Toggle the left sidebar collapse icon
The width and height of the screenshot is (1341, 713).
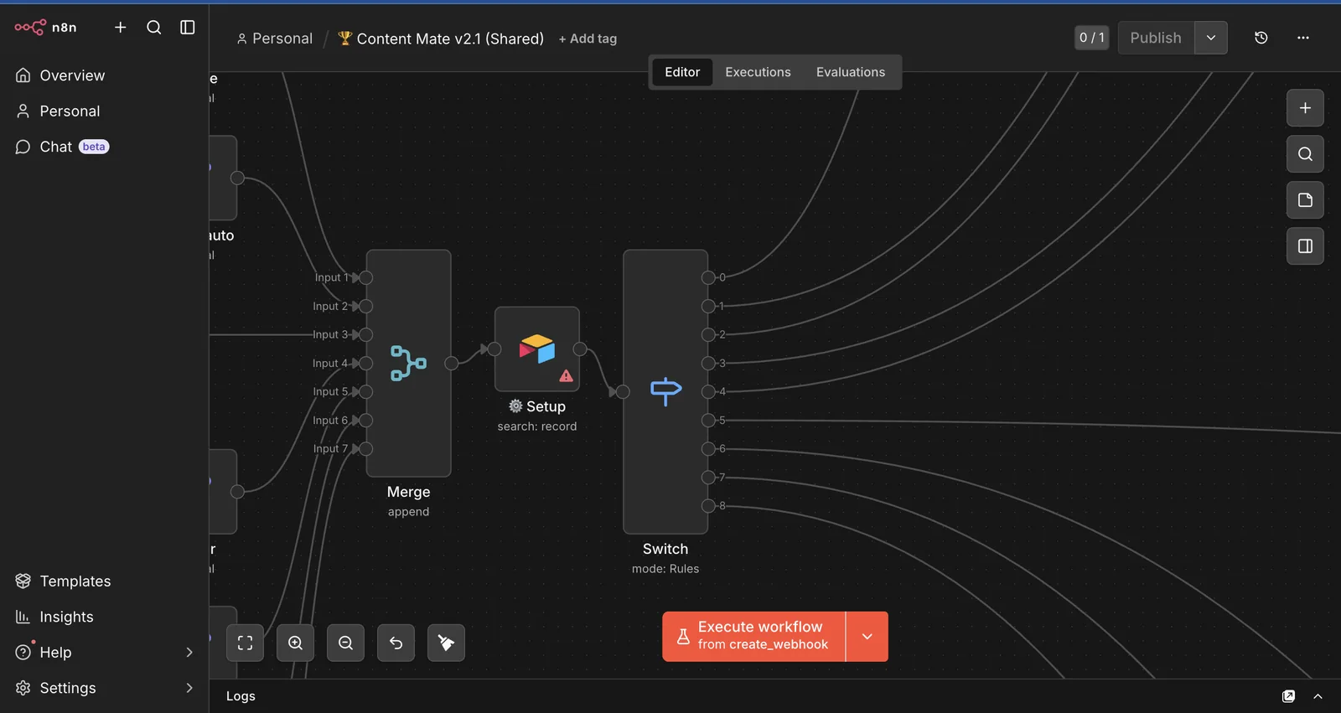[188, 28]
